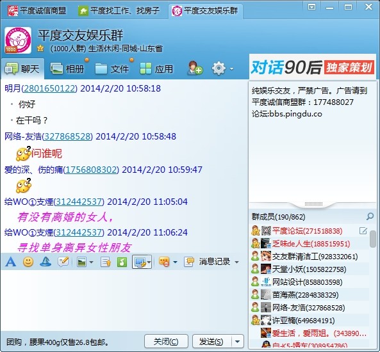This screenshot has height=352, width=380.
Task: Open the font settings A icon
Action: pyautogui.click(x=11, y=262)
